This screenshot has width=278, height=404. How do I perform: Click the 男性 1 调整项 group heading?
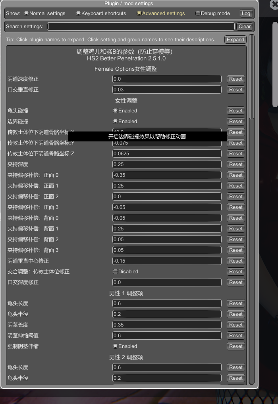coord(126,293)
